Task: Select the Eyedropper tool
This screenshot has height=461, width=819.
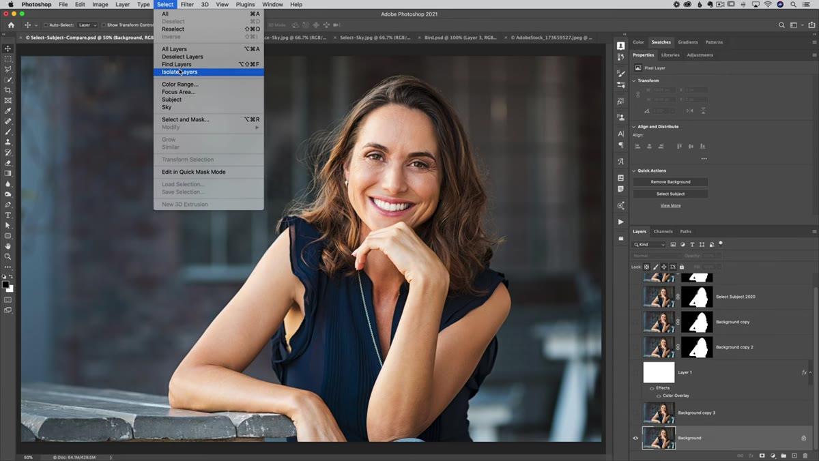Action: (8, 111)
